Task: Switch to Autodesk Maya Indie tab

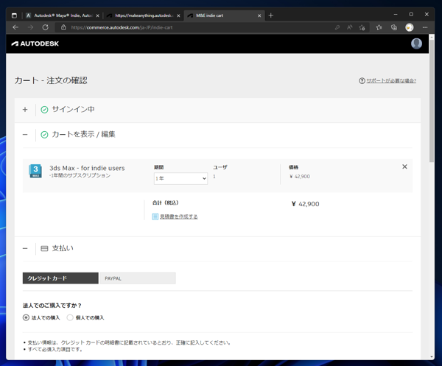Action: pyautogui.click(x=63, y=15)
